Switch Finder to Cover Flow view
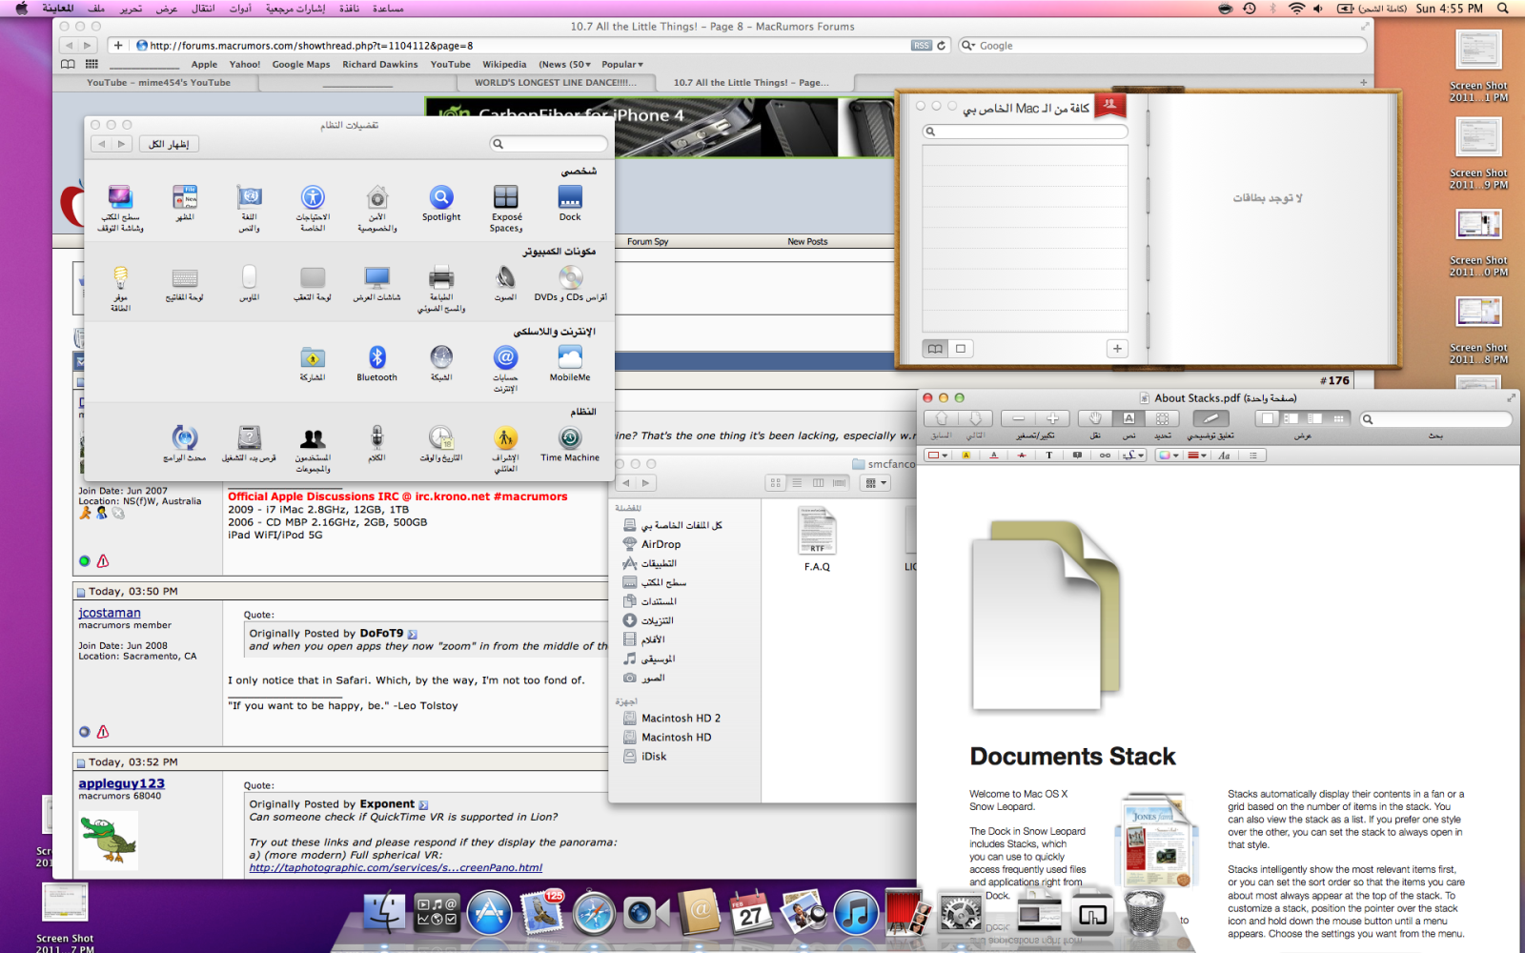Screen dimensions: 1525x953 (839, 483)
